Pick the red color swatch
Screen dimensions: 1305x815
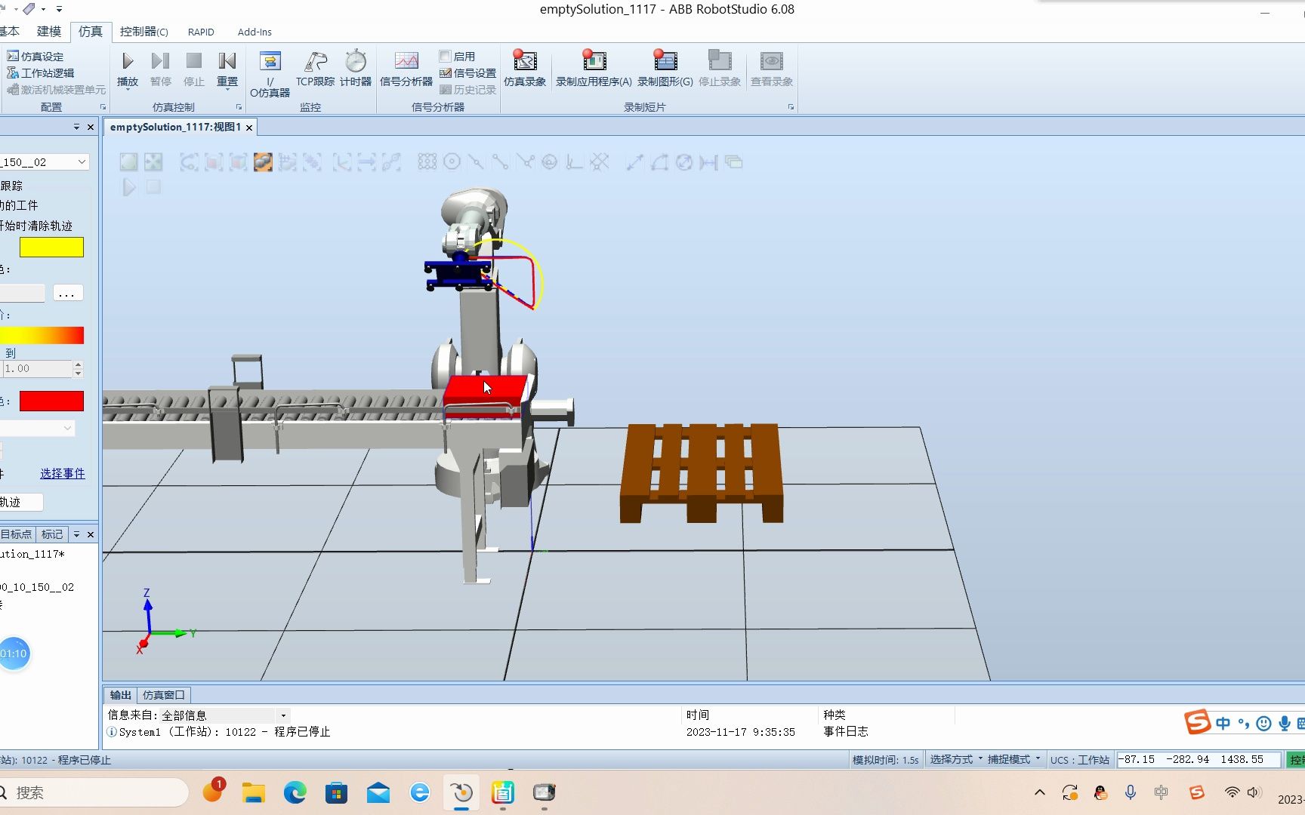51,401
